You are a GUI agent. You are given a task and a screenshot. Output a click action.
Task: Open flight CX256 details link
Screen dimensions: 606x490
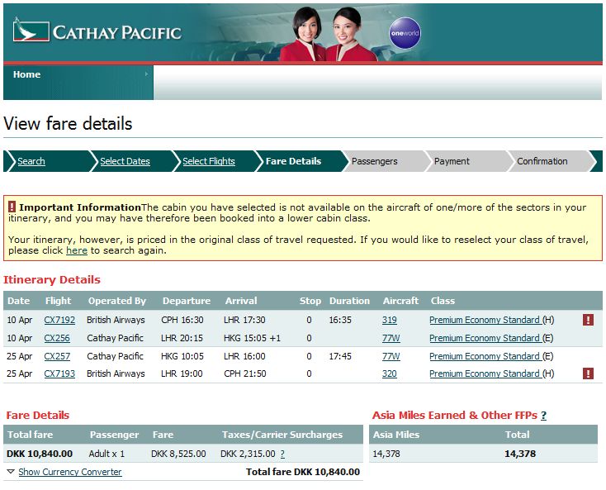tap(55, 338)
